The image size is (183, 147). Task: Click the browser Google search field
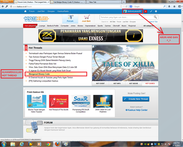point(148,6)
